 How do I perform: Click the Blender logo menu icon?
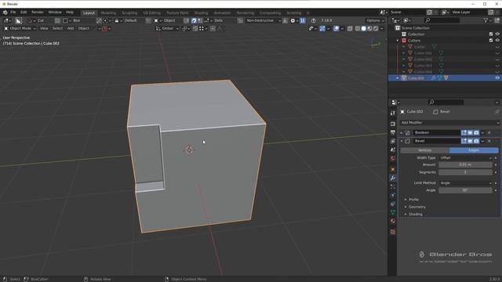pos(5,13)
